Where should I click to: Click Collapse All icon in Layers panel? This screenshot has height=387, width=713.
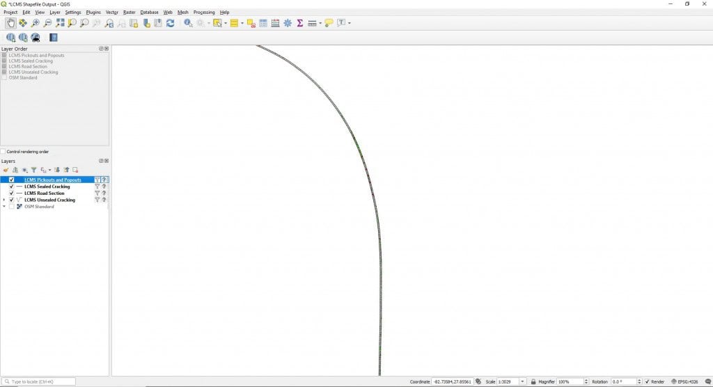pyautogui.click(x=66, y=170)
